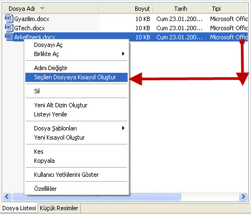
Task: Choose Seçilen Dosyaya Kısayol Oluştur
Action: tap(76, 77)
